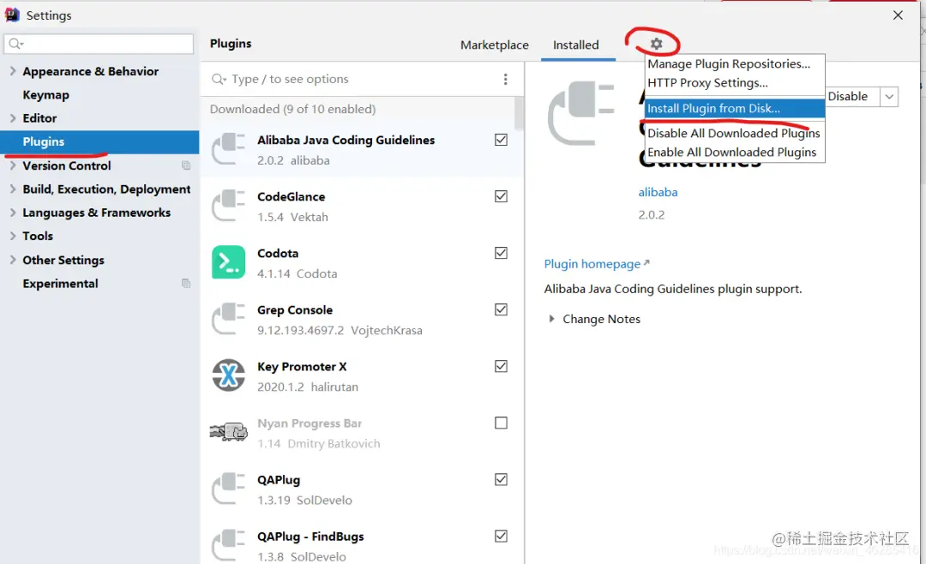This screenshot has width=926, height=564.
Task: Switch to the Marketplace tab
Action: coord(495,45)
